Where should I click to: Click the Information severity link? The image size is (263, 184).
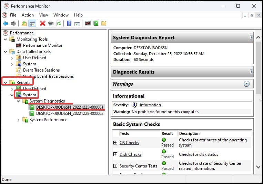(x=150, y=105)
